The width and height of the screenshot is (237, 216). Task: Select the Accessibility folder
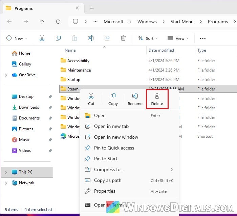(x=75, y=61)
